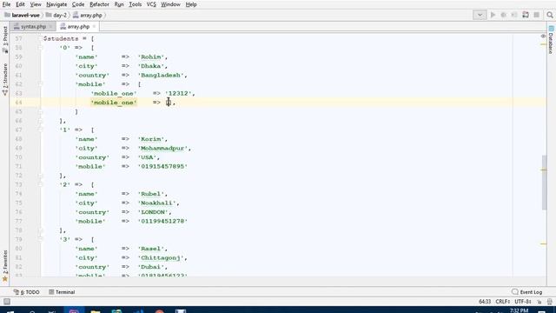Collapse the fold marker on line 79
The height and width of the screenshot is (313, 556).
pos(41,240)
